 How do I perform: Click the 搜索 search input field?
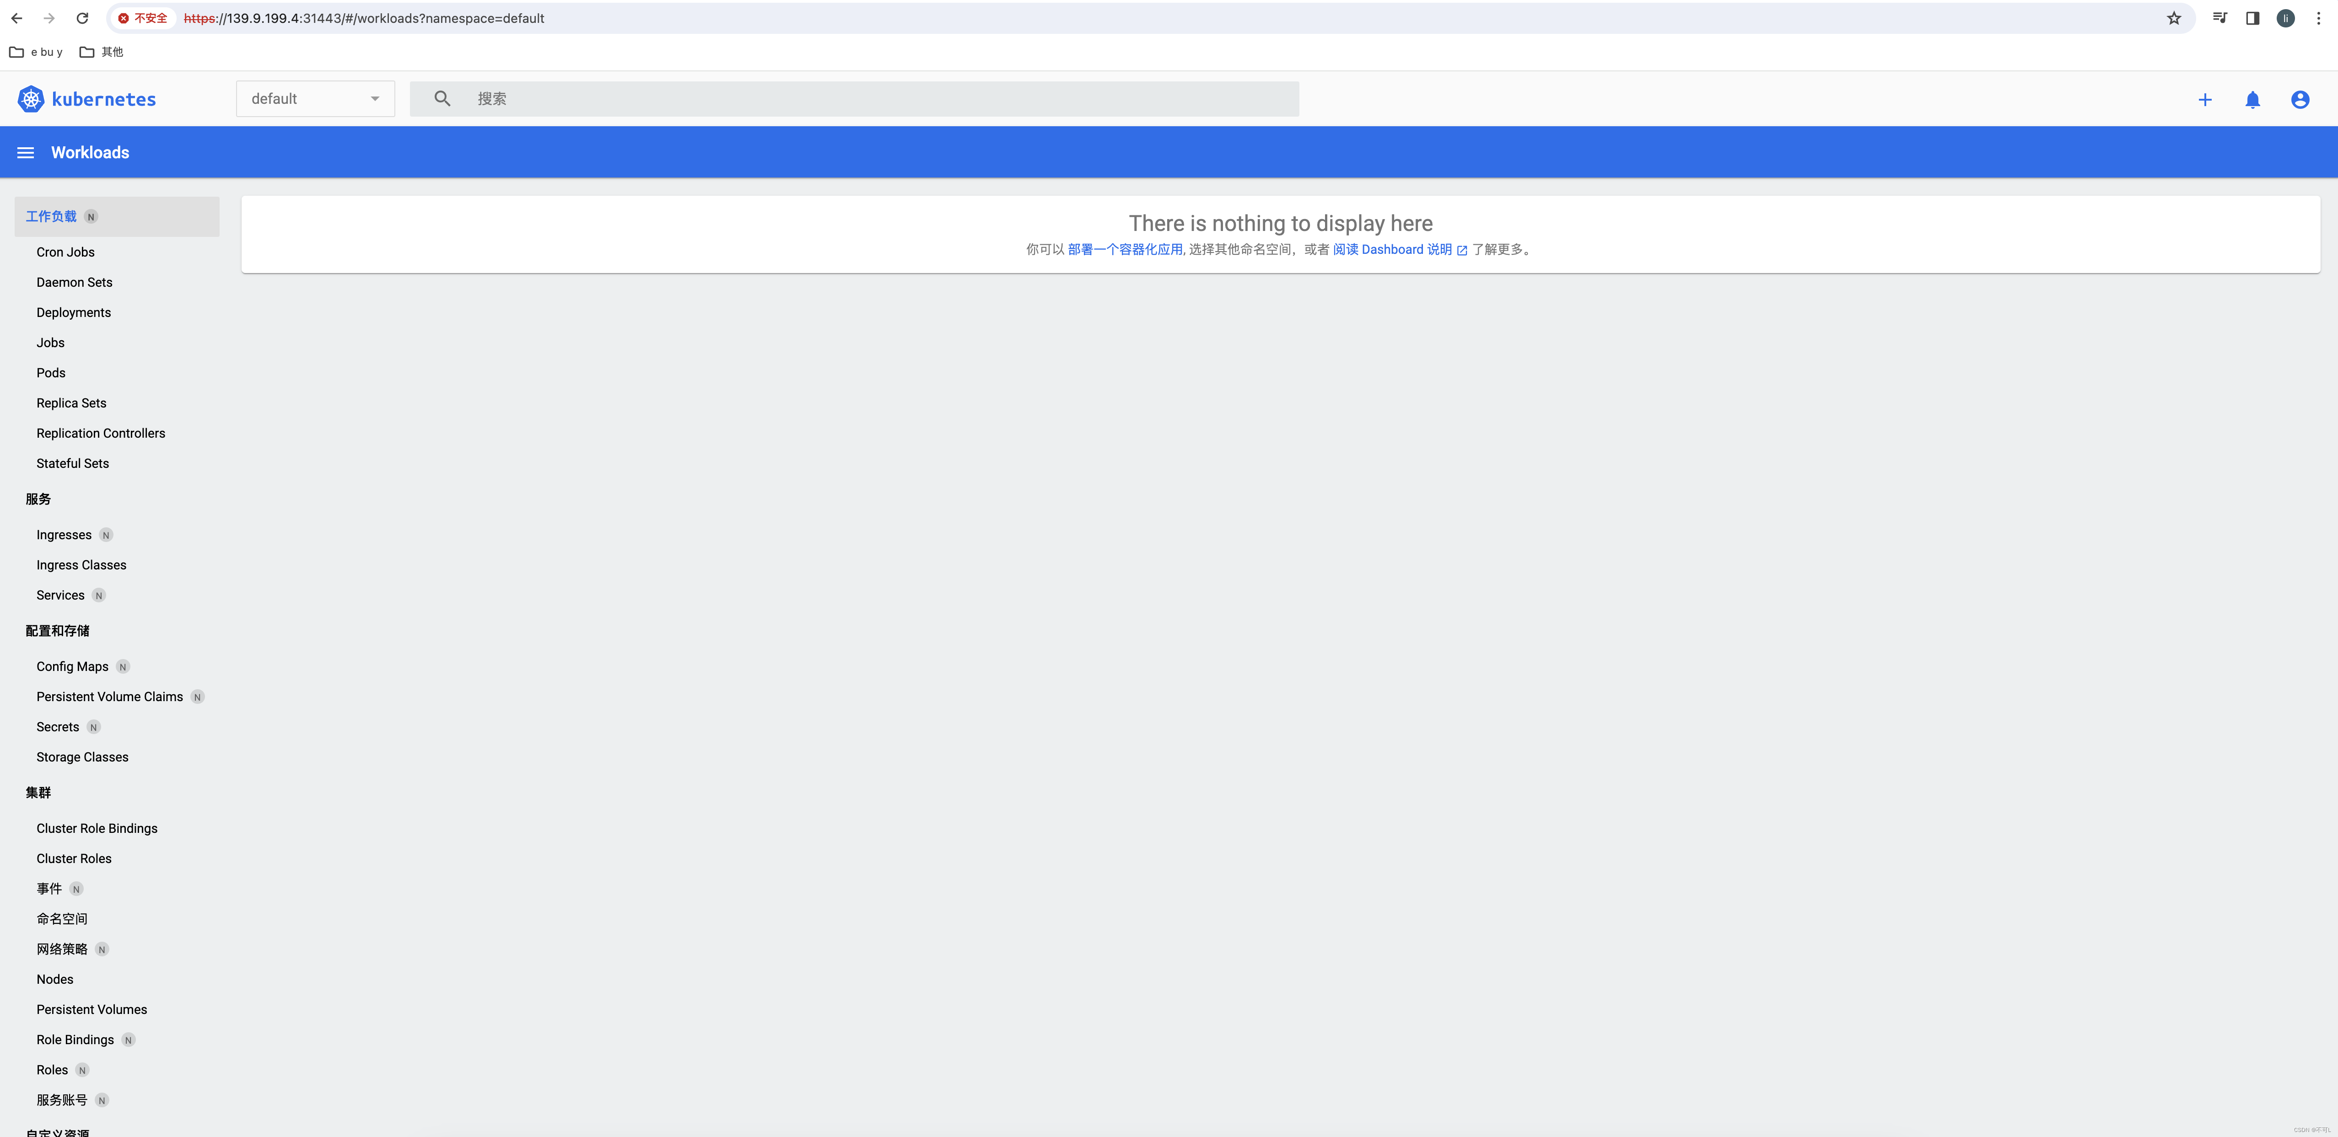854,99
